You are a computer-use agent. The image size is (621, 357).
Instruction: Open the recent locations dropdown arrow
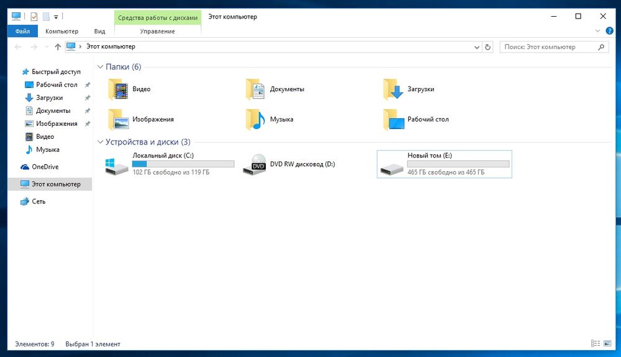pyautogui.click(x=47, y=47)
